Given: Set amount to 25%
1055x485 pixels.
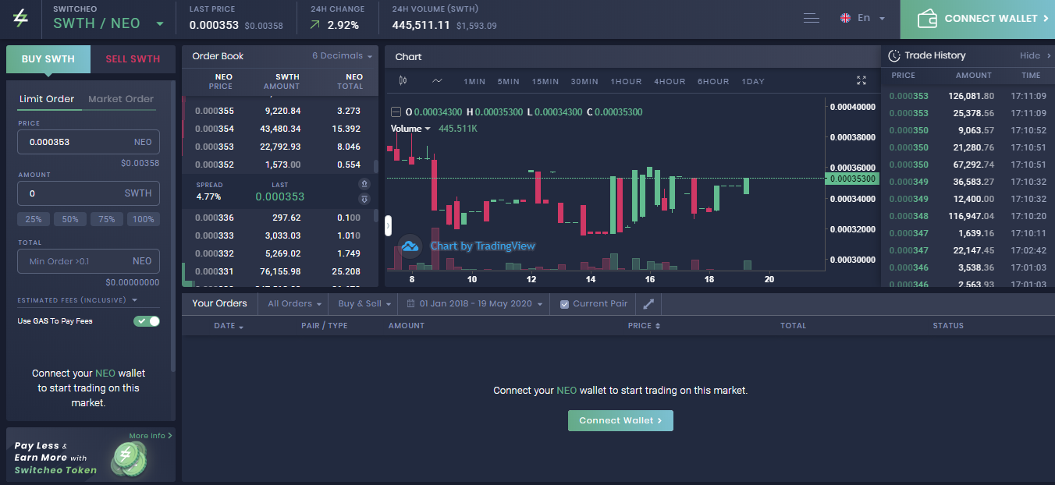Looking at the screenshot, I should (34, 219).
